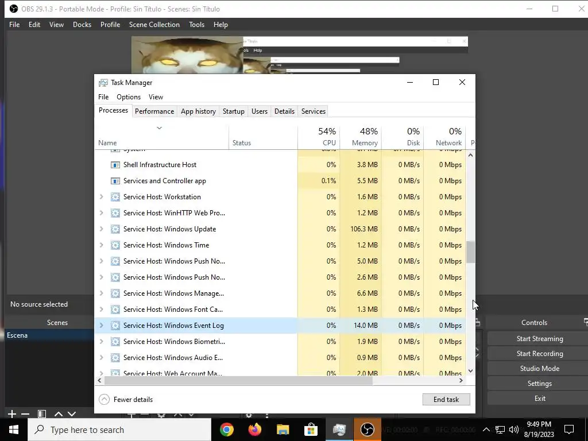Collapse with Fewer details toggle
This screenshot has height=441, width=588.
126,400
